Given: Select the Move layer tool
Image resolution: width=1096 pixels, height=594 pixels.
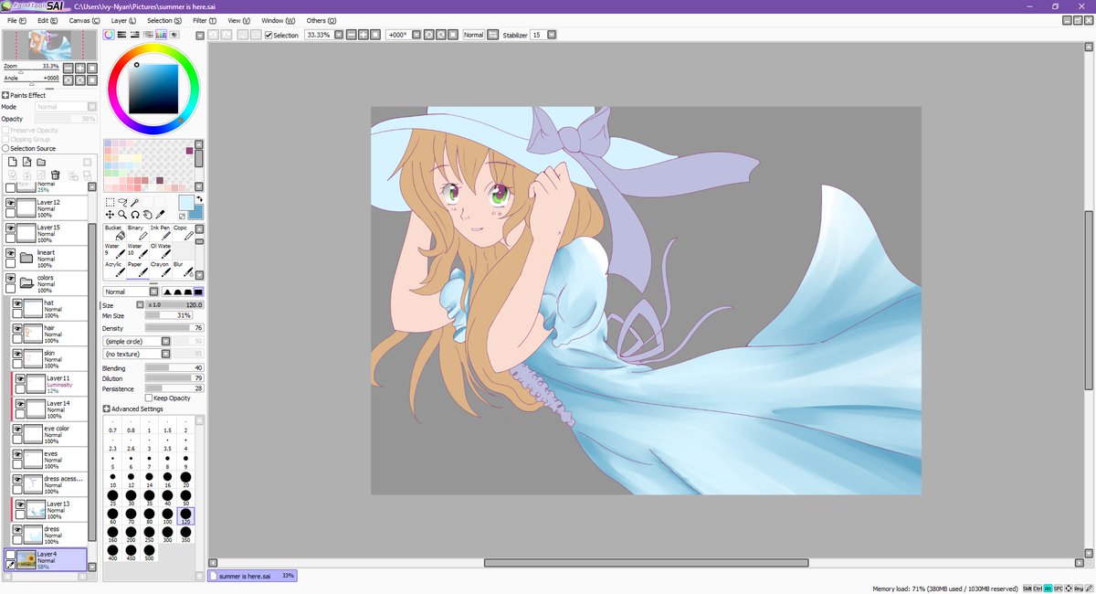Looking at the screenshot, I should click(x=110, y=215).
